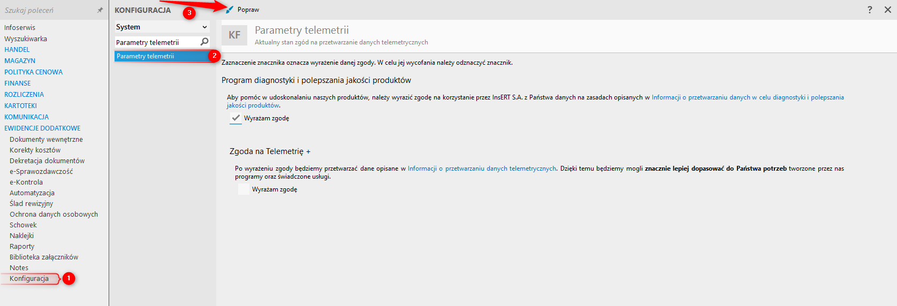
Task: Click the Popraw brush icon
Action: click(x=230, y=10)
